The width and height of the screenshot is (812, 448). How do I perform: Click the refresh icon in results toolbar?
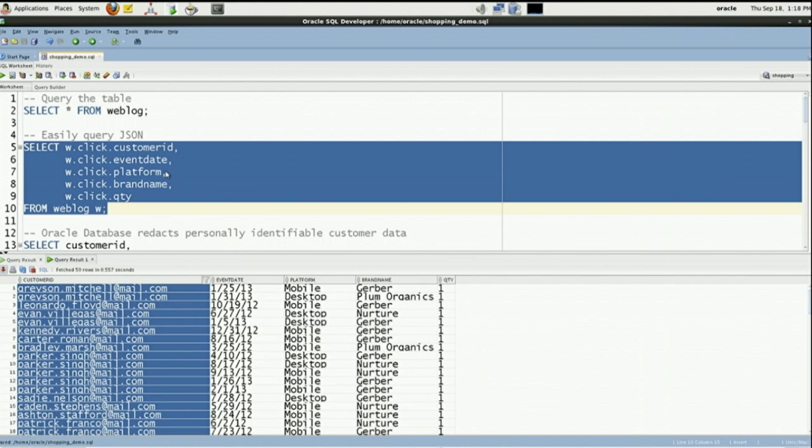pyautogui.click(x=23, y=270)
